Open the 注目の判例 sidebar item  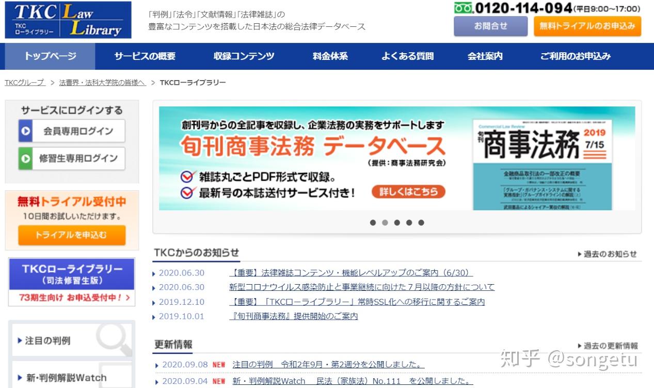pyautogui.click(x=72, y=341)
